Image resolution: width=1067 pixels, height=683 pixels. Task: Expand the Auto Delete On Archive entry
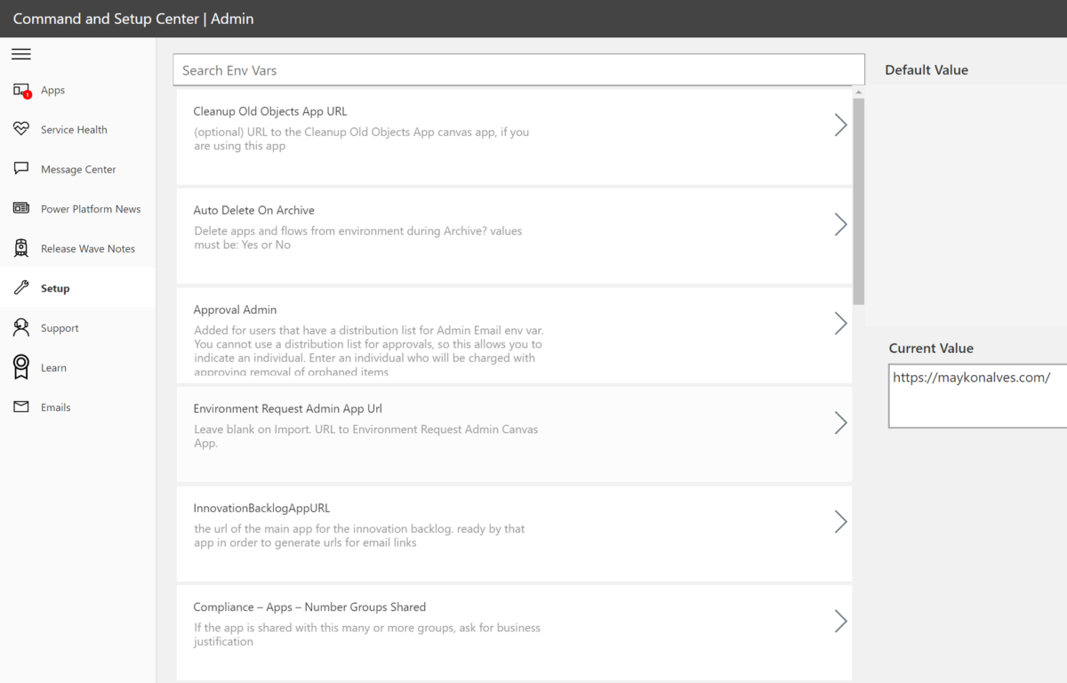[x=840, y=224]
